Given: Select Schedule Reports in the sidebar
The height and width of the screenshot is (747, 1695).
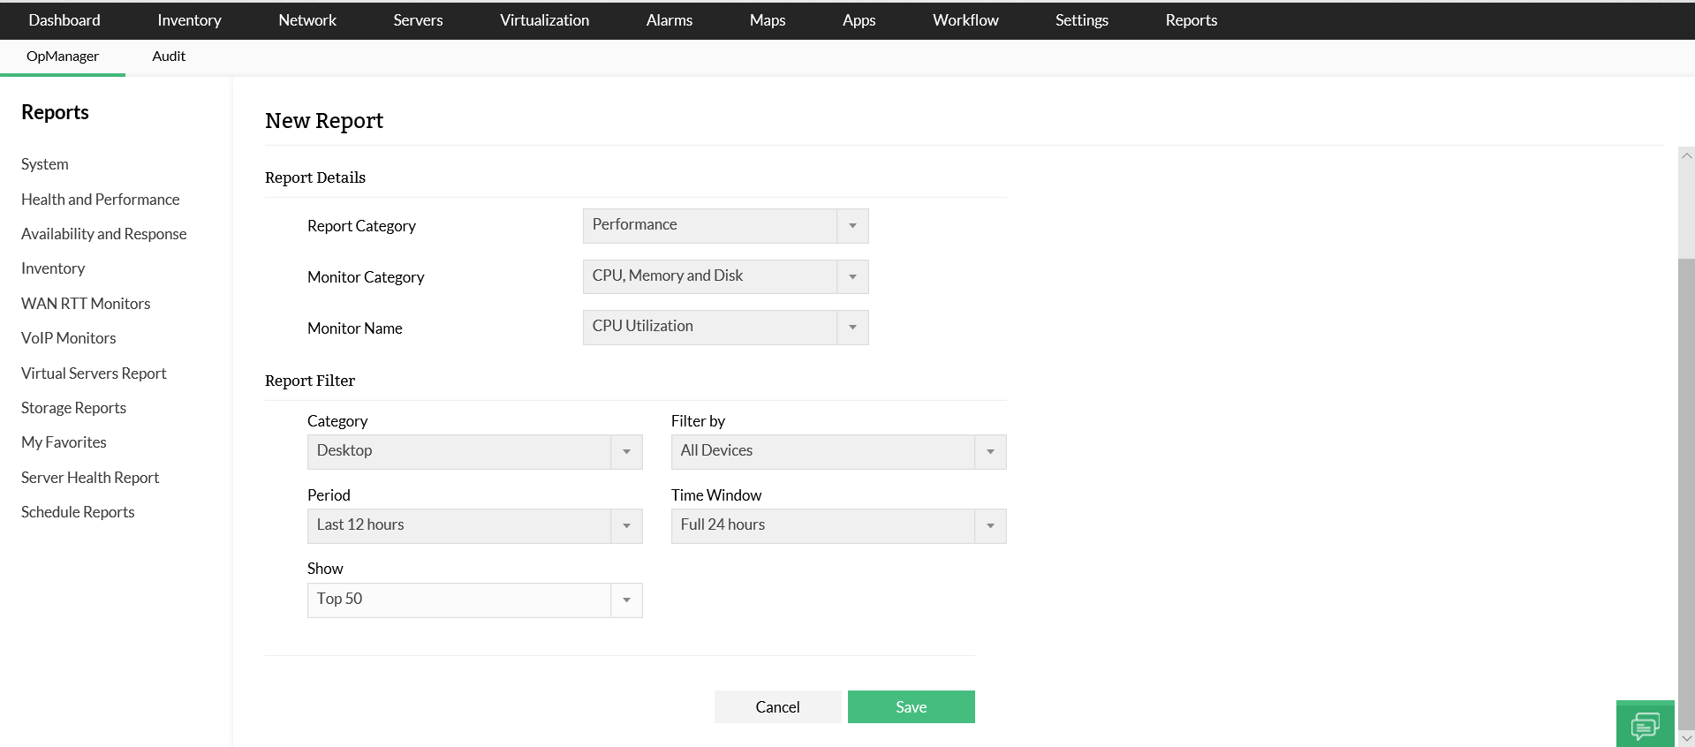Looking at the screenshot, I should pyautogui.click(x=78, y=512).
